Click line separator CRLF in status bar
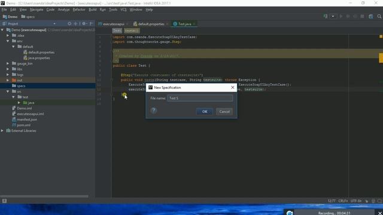 click(x=343, y=201)
